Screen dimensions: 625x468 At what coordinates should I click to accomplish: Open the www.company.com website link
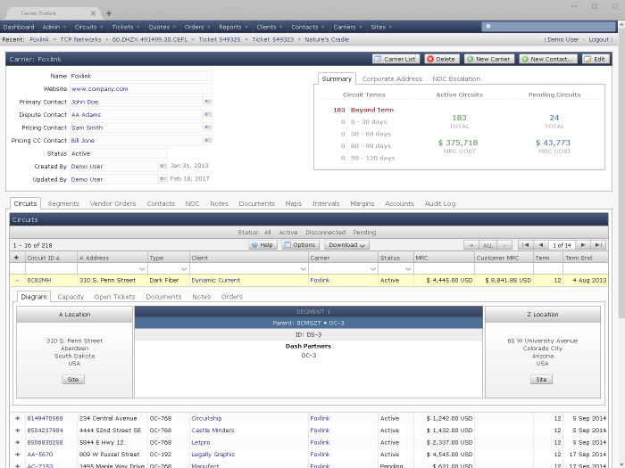point(100,89)
